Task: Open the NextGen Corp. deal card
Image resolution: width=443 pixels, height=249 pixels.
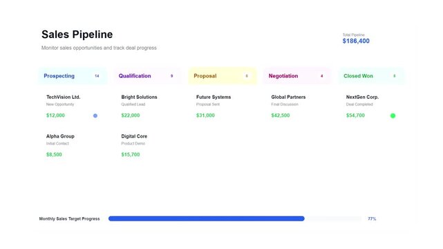Action: tap(372, 107)
